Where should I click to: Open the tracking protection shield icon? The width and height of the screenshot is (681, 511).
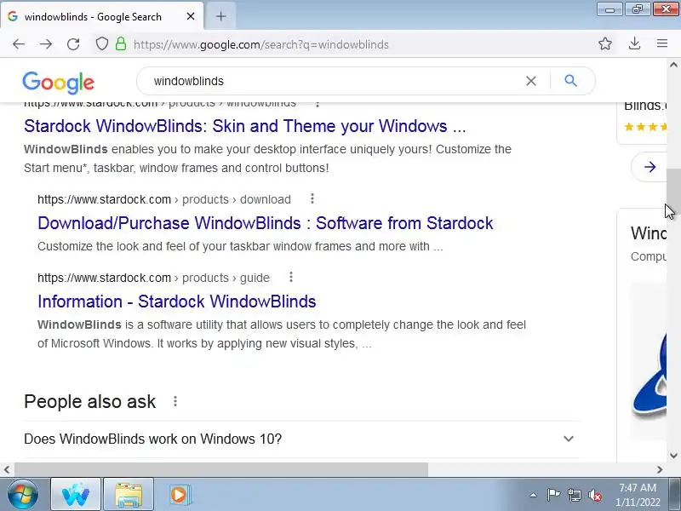(x=101, y=44)
